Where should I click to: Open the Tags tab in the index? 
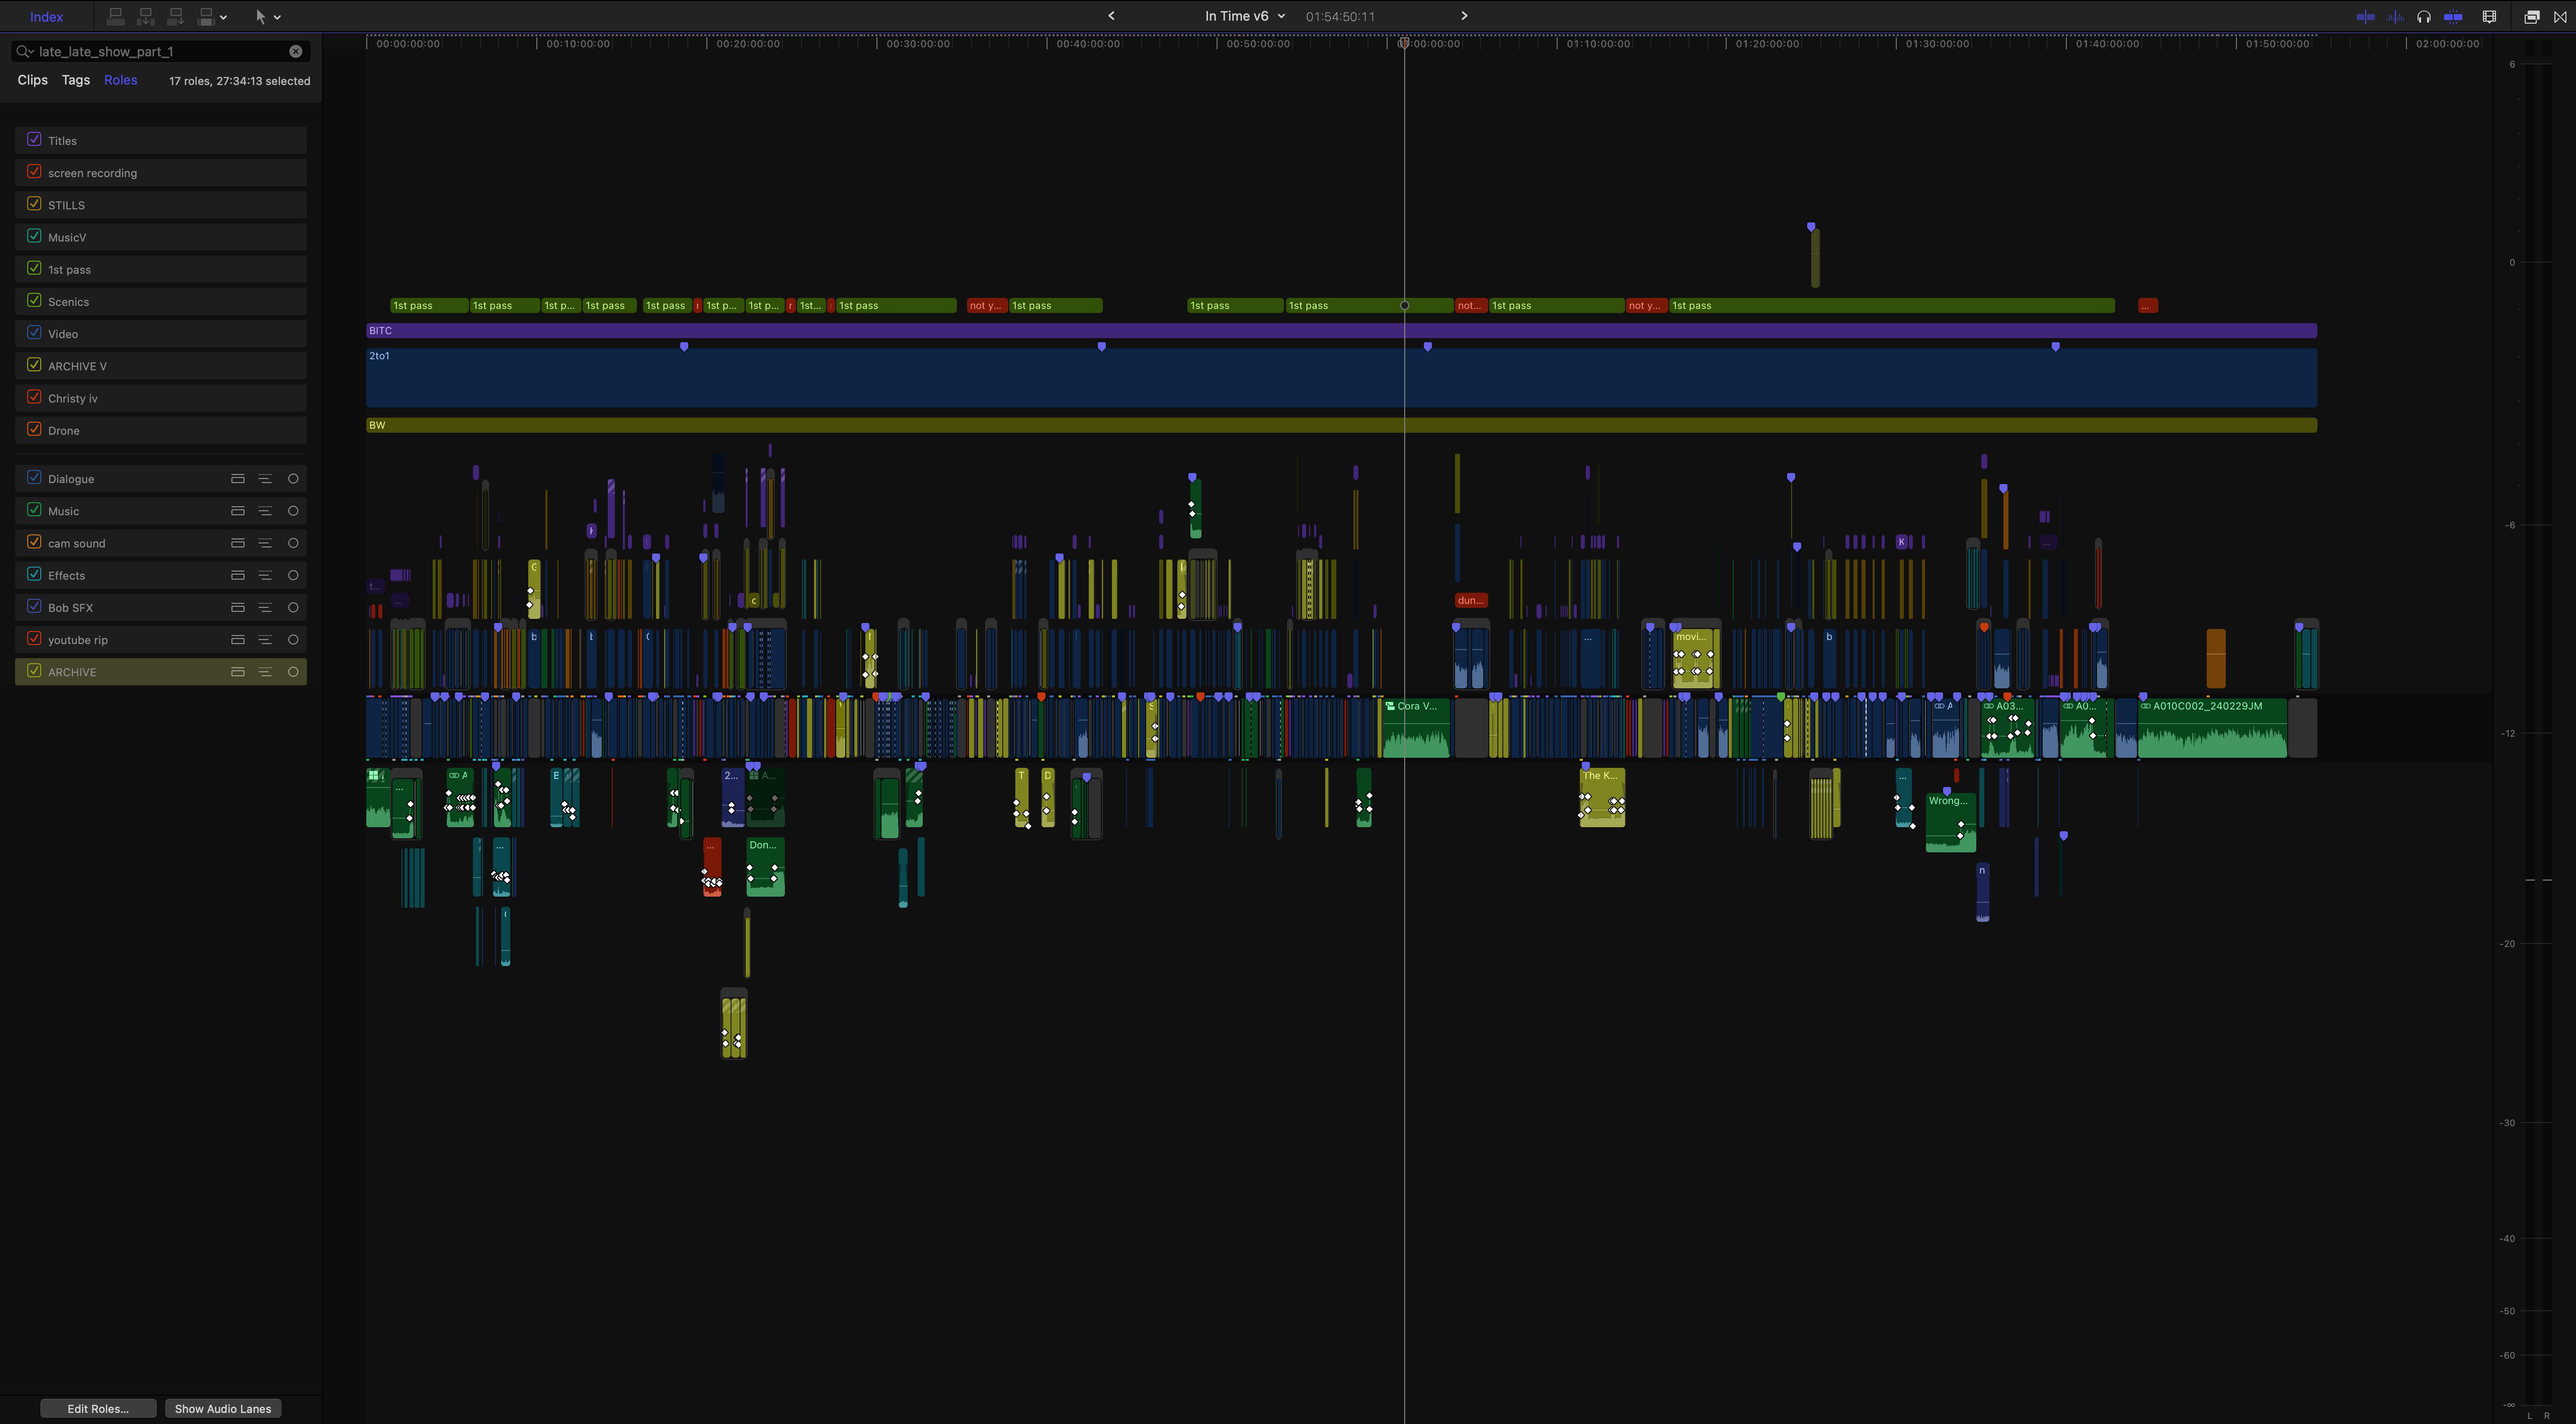[75, 80]
